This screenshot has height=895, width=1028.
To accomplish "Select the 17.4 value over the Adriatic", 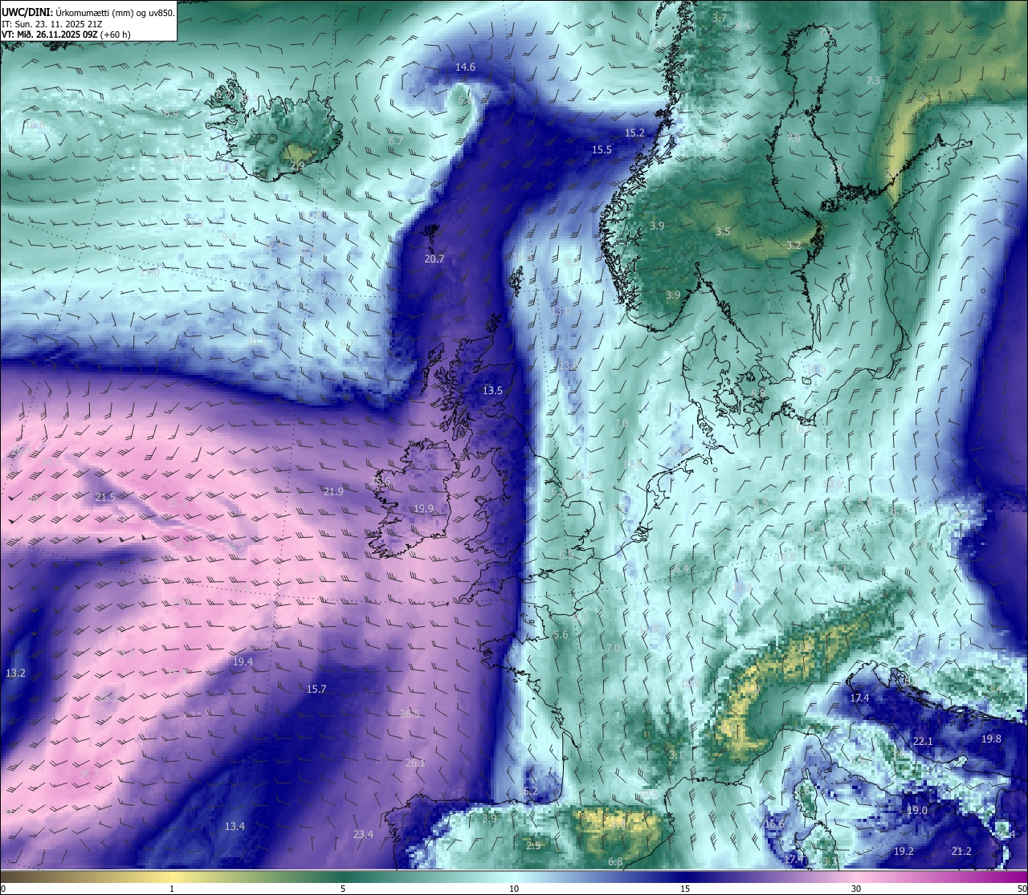I will (x=859, y=698).
